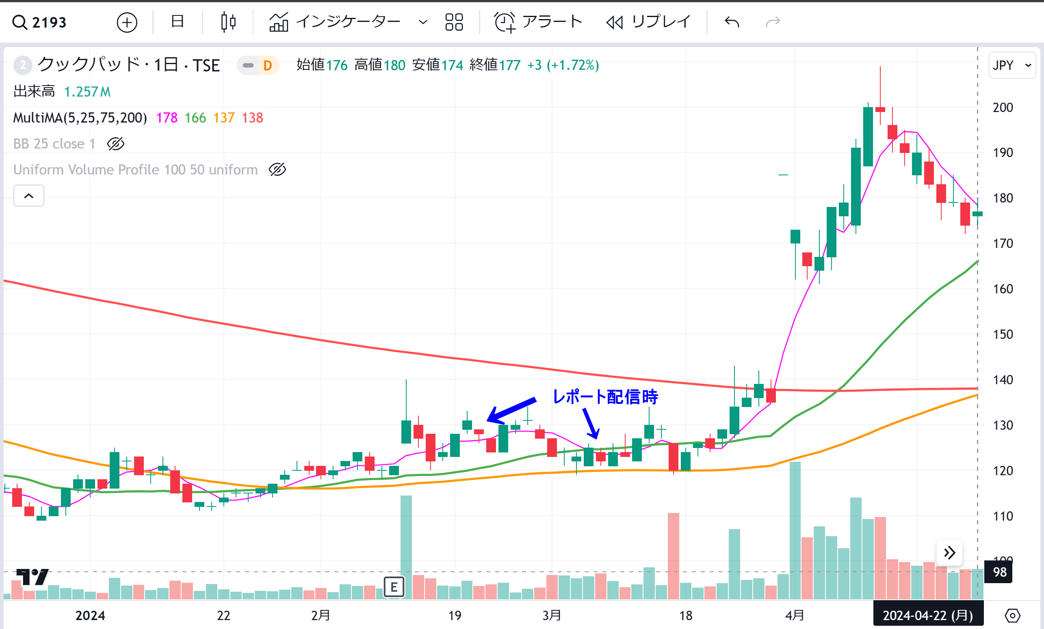Click the circled 2 badge beside symbol
The image size is (1044, 629).
pos(23,65)
